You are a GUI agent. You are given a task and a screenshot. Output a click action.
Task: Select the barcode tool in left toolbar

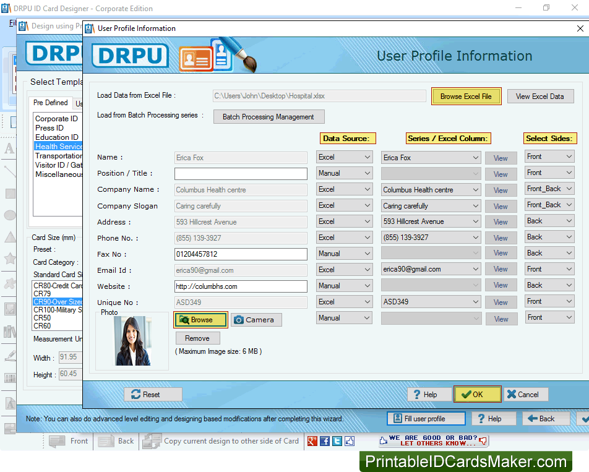point(10,378)
